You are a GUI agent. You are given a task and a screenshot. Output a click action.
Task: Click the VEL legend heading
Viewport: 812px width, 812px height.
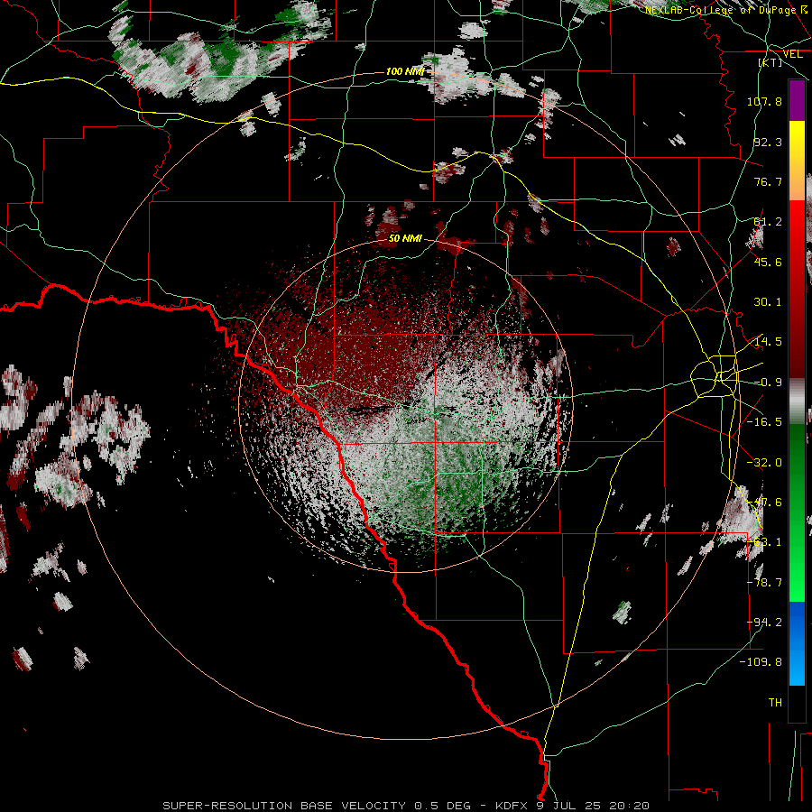[x=792, y=54]
